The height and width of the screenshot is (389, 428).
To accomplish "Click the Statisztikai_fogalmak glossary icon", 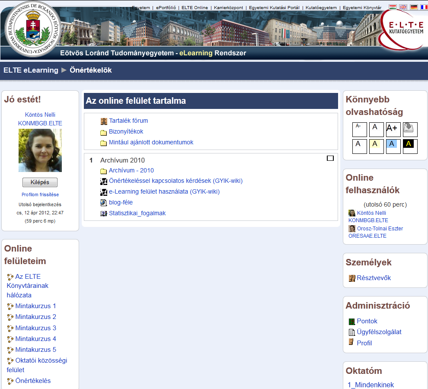I will (104, 214).
